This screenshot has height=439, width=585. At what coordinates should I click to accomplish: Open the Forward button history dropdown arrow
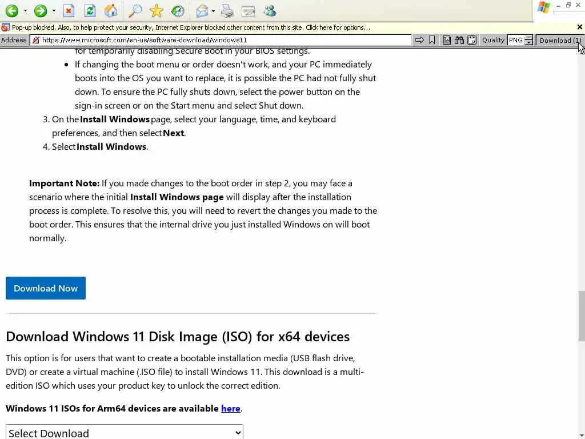tap(54, 10)
